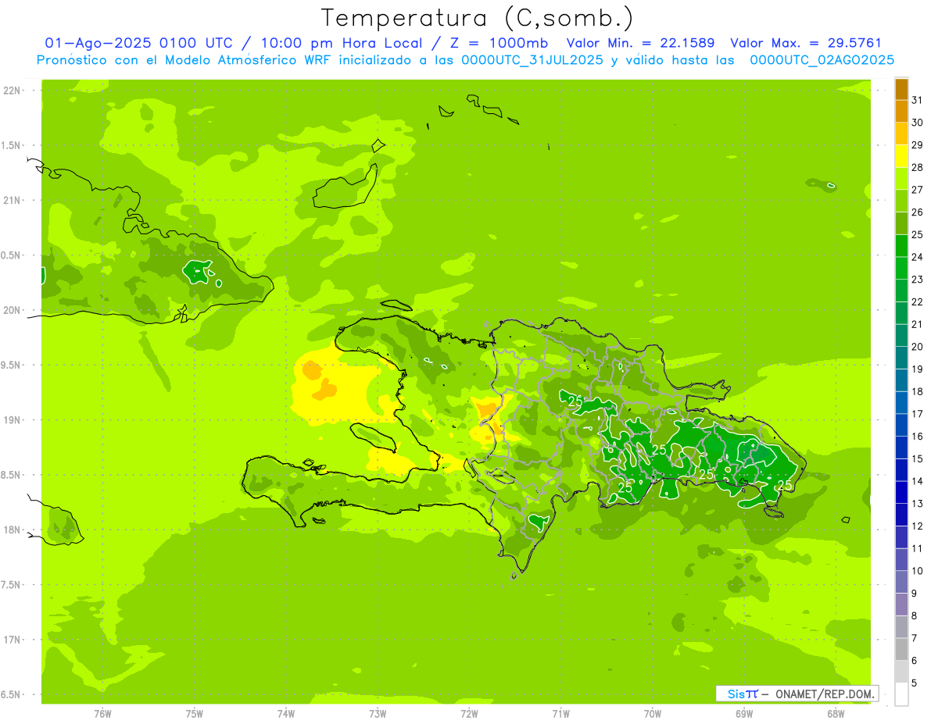
Task: Click the "74W" longitude label
Action: (x=286, y=713)
